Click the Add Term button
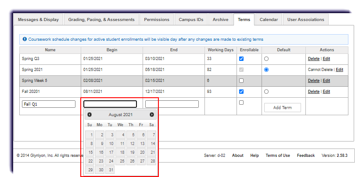Screen dimensions: 355x177 283,108
